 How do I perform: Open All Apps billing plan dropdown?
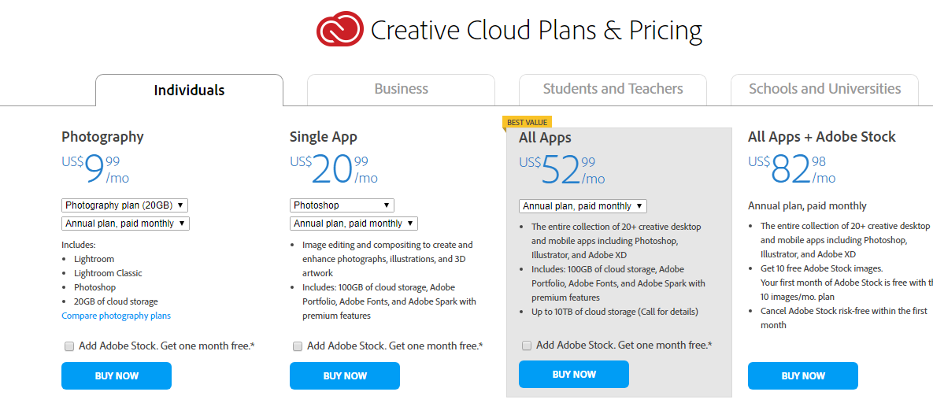tap(583, 206)
